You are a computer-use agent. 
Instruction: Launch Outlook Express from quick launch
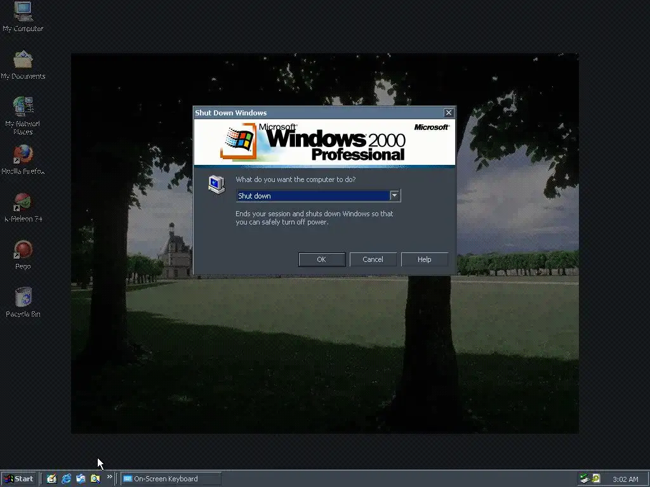81,479
